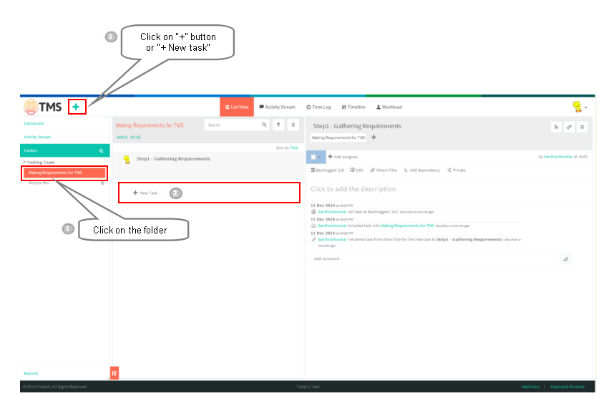Click the red sidebar collapse handle

[x=114, y=373]
